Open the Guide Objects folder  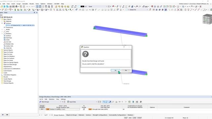(x=8, y=79)
